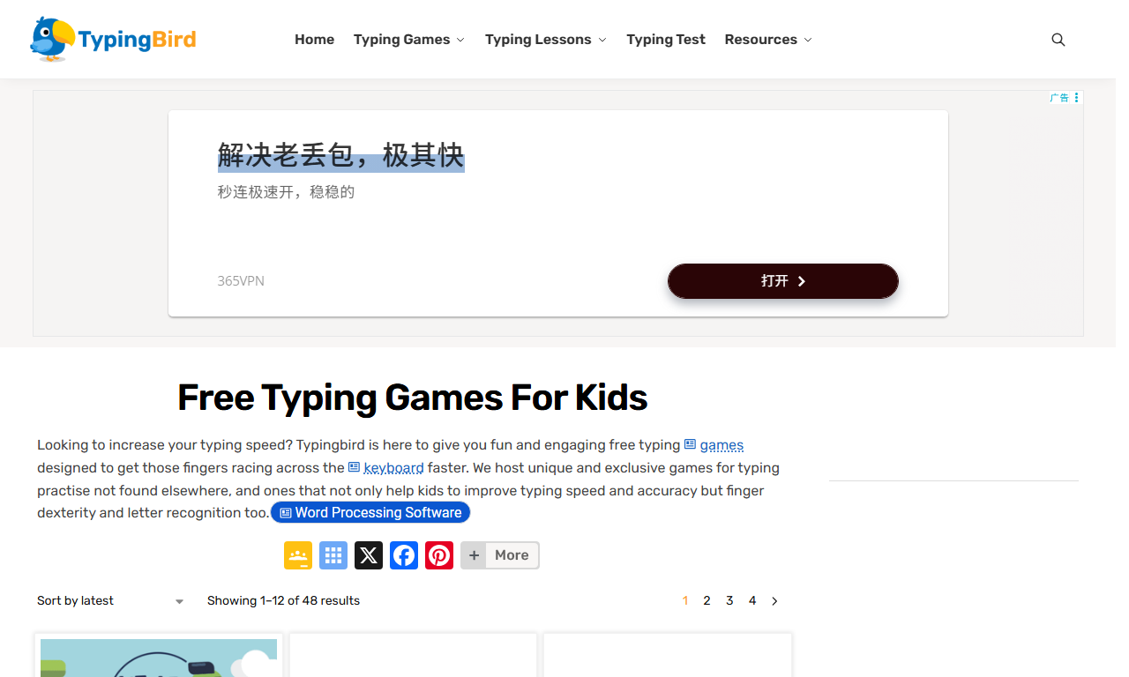Open the ad options three-dot icon
The width and height of the screenshot is (1129, 677).
coord(1077,98)
